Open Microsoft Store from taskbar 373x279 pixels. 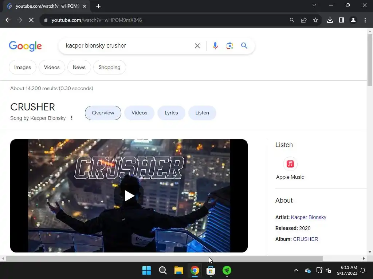[211, 270]
